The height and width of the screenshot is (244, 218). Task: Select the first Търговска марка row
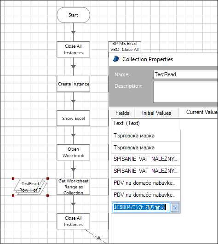146,136
